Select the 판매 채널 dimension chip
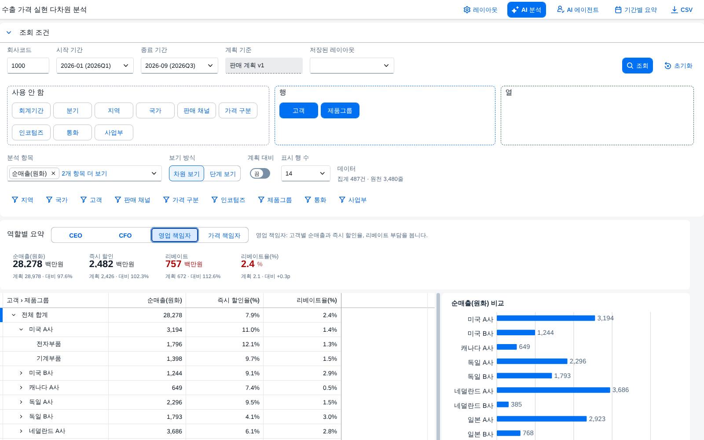 [197, 110]
